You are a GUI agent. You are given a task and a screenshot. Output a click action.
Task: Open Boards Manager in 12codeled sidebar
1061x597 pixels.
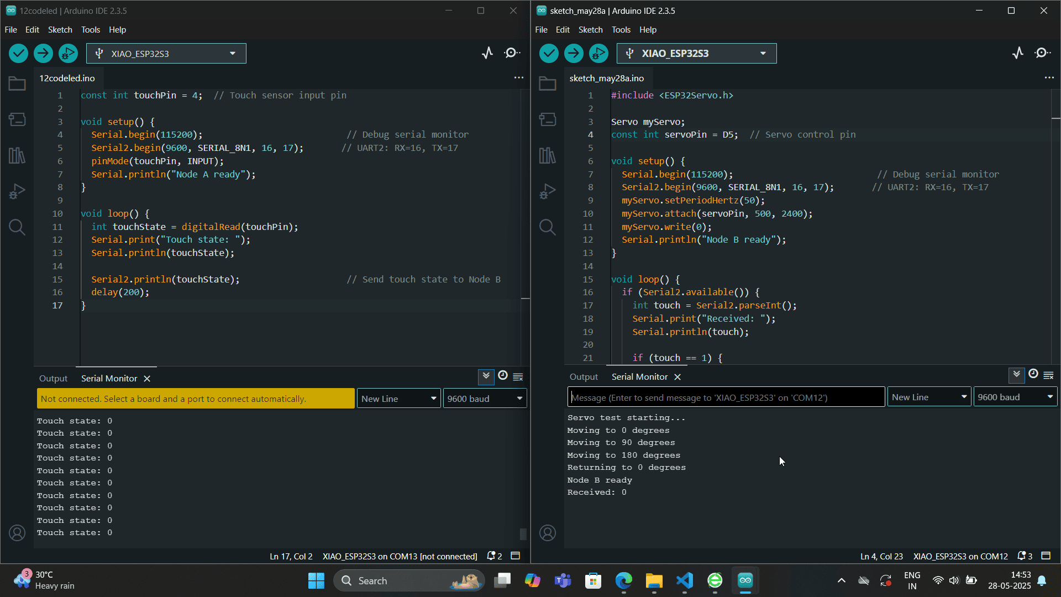tap(17, 119)
